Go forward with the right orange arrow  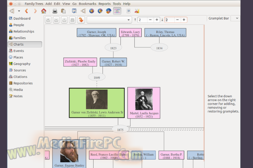(x=35, y=11)
